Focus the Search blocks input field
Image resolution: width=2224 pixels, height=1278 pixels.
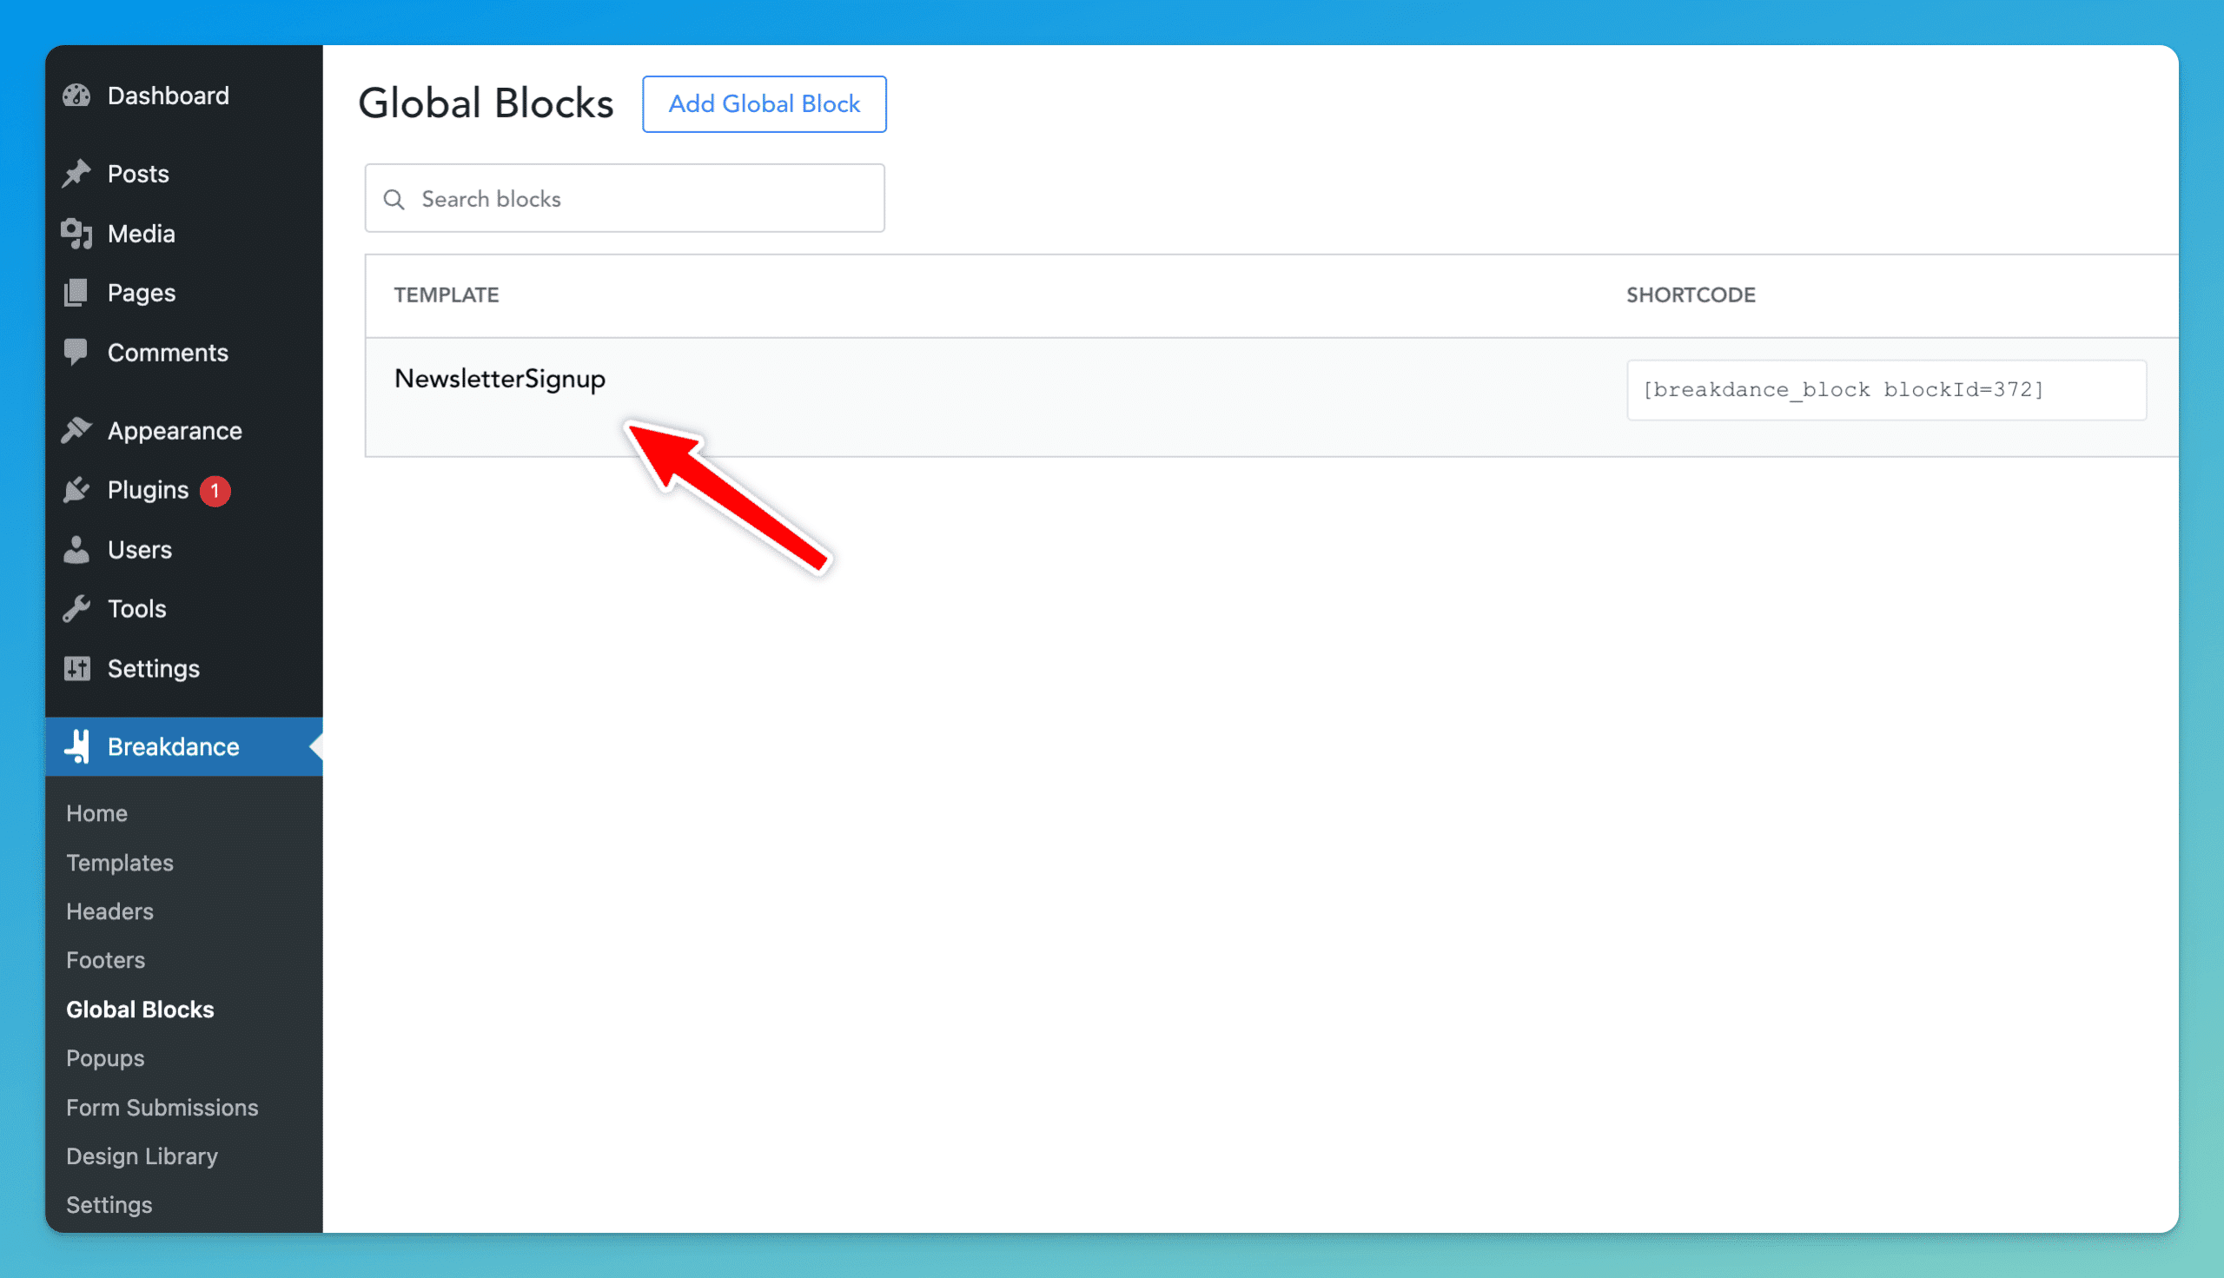(624, 198)
